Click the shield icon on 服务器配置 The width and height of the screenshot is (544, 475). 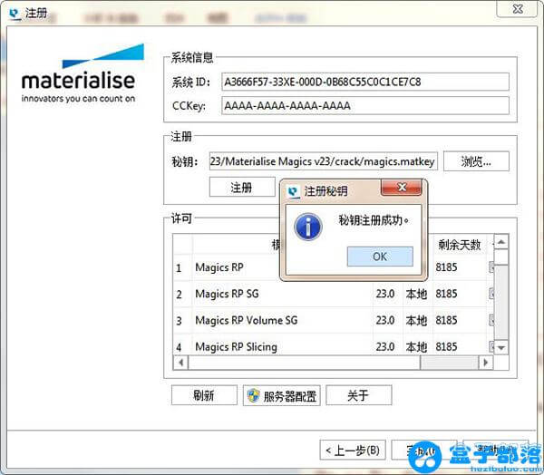(x=253, y=395)
